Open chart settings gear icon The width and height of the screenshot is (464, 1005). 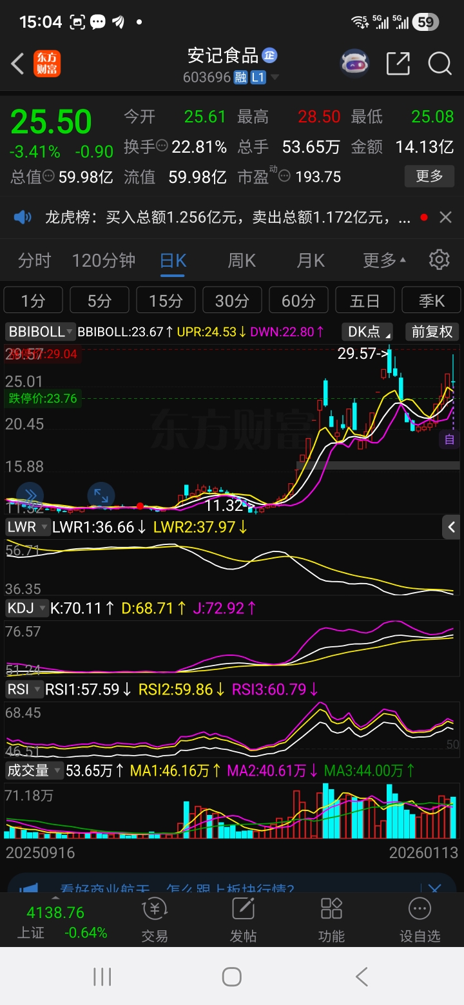(x=439, y=260)
